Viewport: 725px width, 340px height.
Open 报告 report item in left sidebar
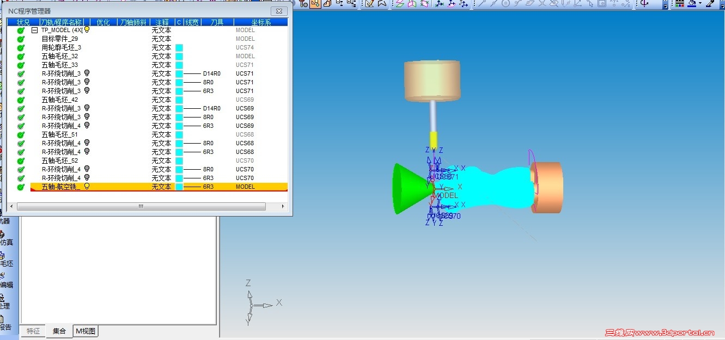(x=5, y=323)
